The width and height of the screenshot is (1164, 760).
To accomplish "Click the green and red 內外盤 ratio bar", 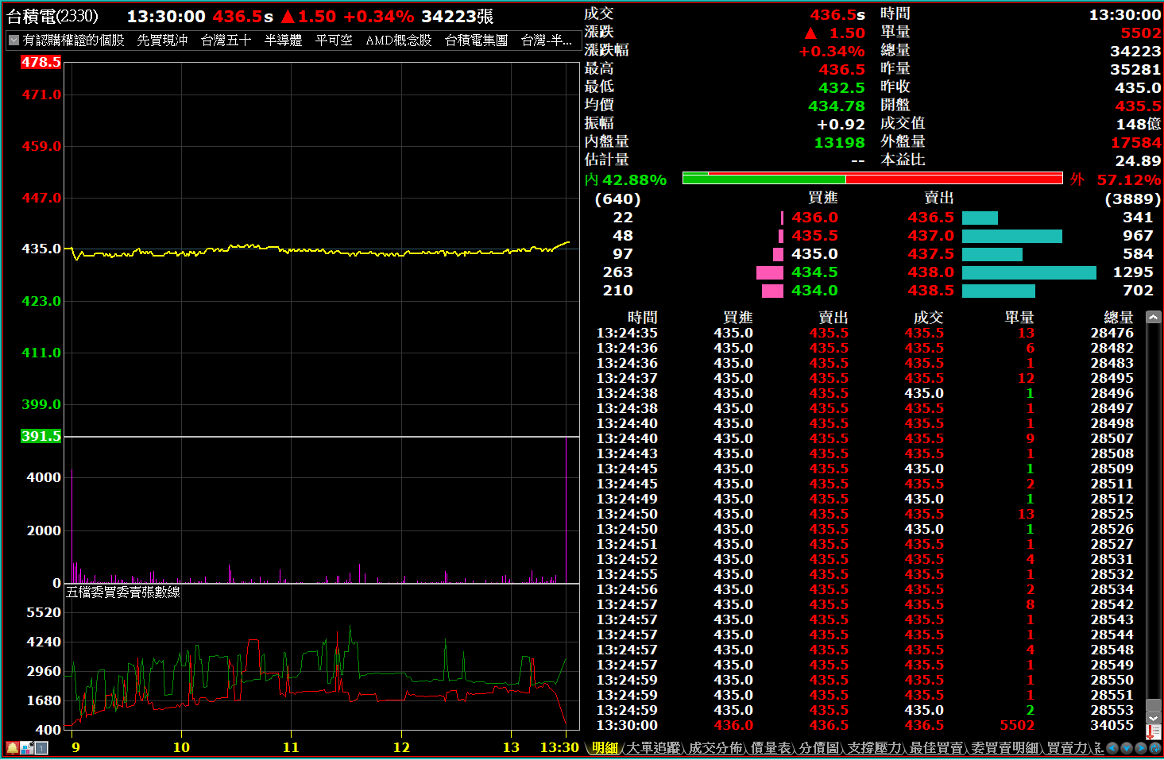I will click(872, 179).
